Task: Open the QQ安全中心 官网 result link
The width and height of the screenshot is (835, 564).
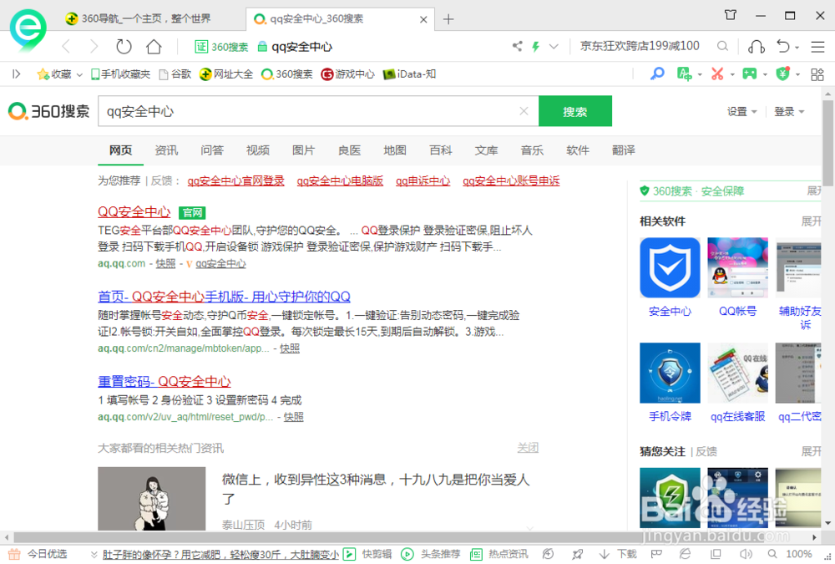Action: tap(134, 211)
